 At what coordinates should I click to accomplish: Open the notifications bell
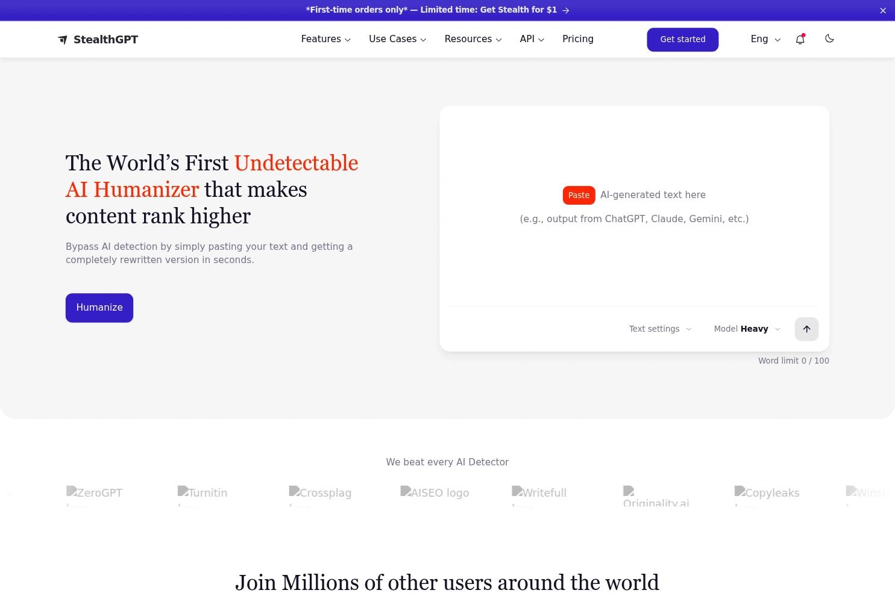[x=800, y=39]
